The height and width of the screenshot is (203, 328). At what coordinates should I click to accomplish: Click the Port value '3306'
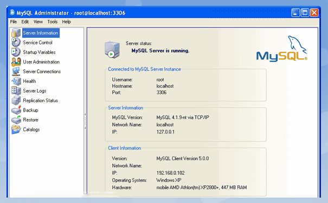[162, 93]
